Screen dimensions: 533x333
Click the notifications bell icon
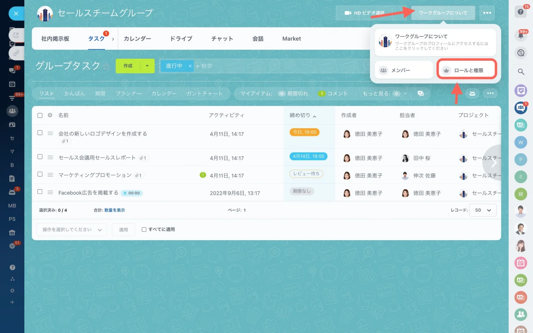520,36
